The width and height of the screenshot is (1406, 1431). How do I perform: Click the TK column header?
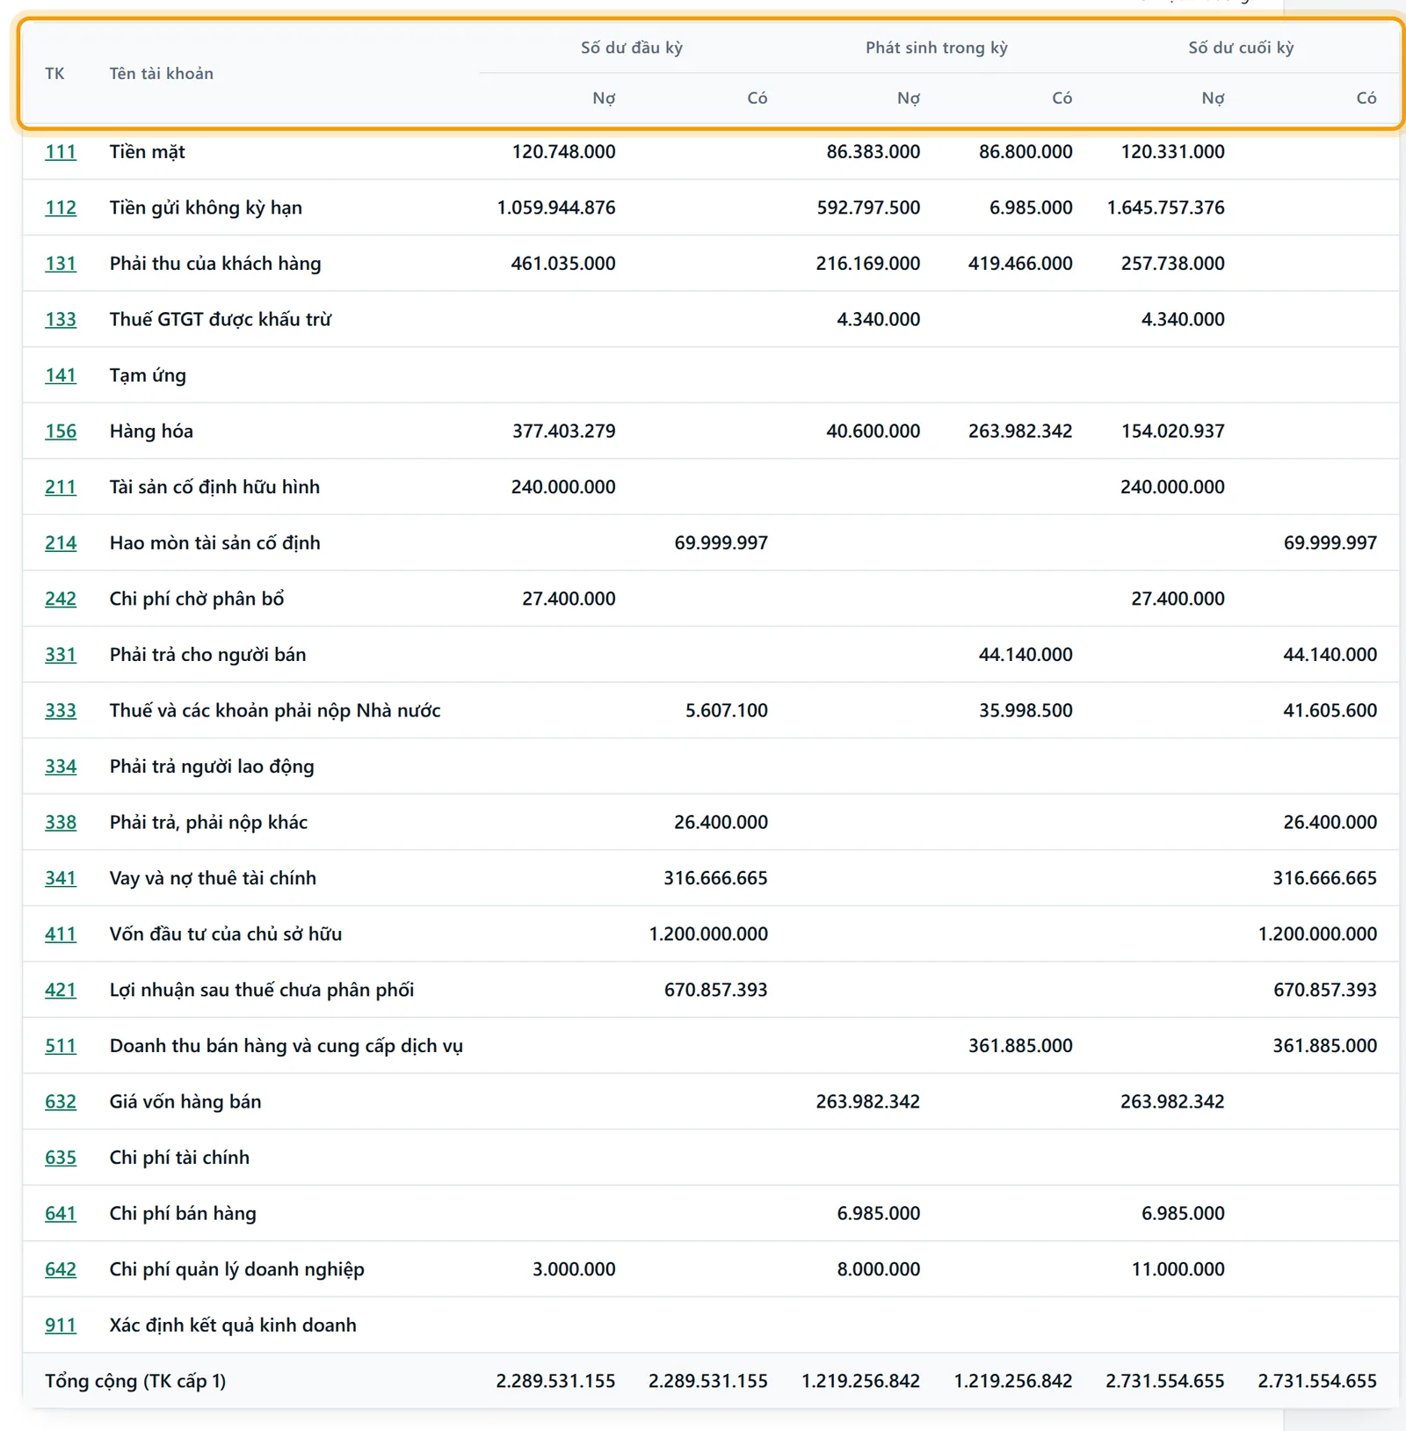54,74
